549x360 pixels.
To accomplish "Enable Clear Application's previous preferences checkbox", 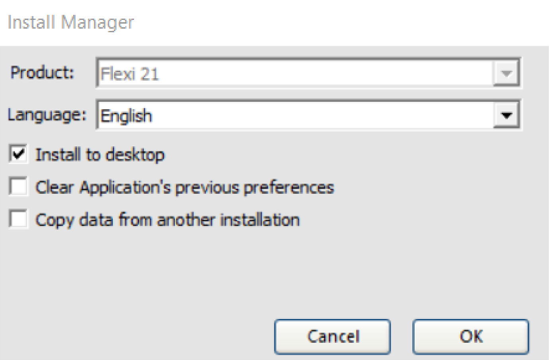I will [x=18, y=186].
